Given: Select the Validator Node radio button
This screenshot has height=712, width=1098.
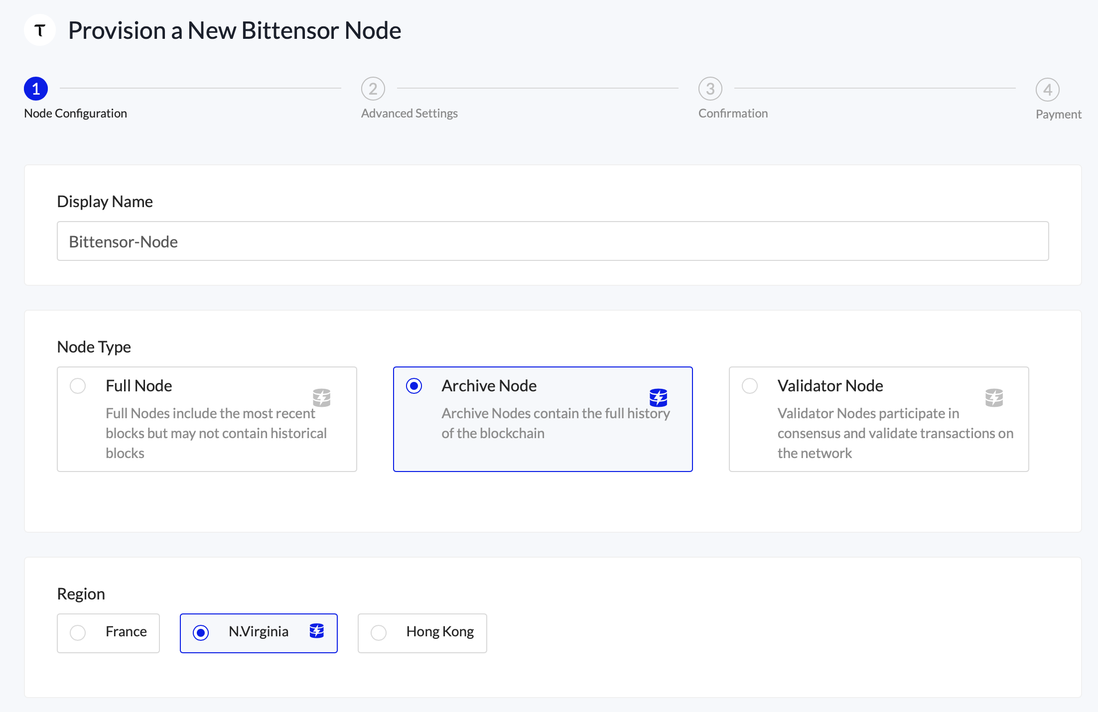Looking at the screenshot, I should coord(749,385).
